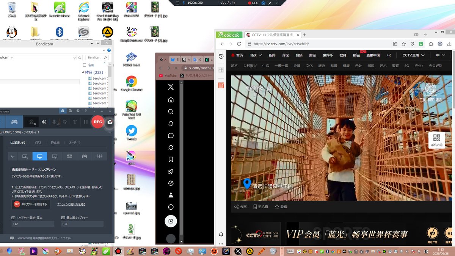Open the Bandicam output folder icon
The height and width of the screenshot is (256, 455).
71,111
